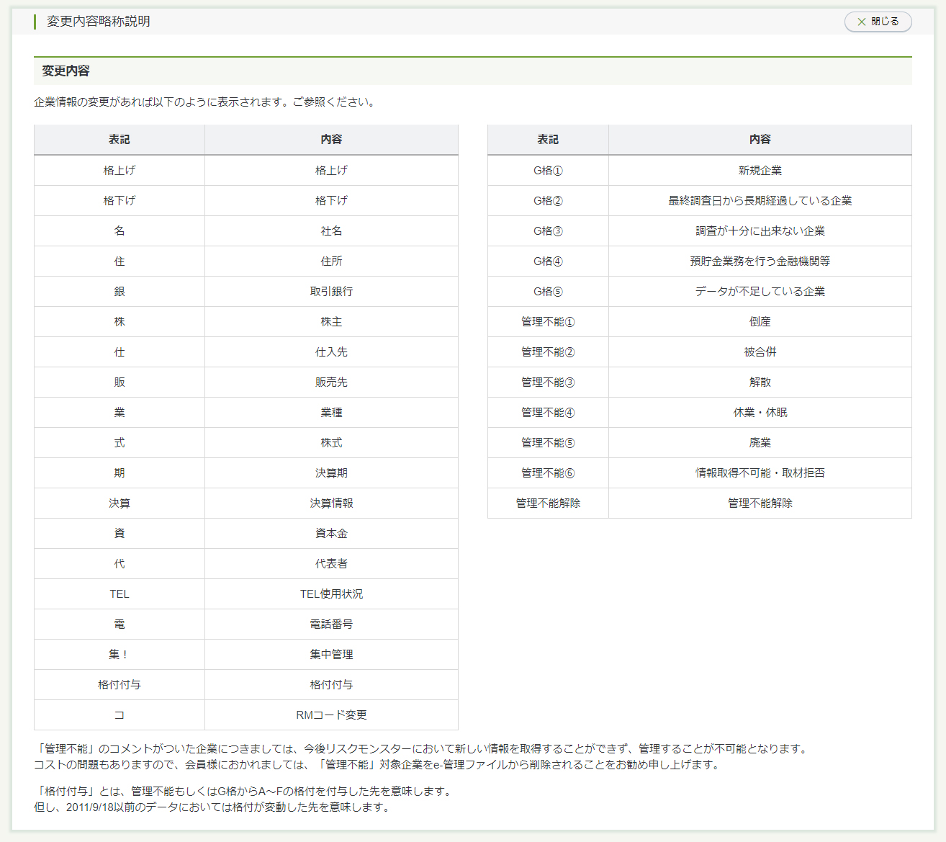Click the X icon in 閉じる button

point(861,22)
